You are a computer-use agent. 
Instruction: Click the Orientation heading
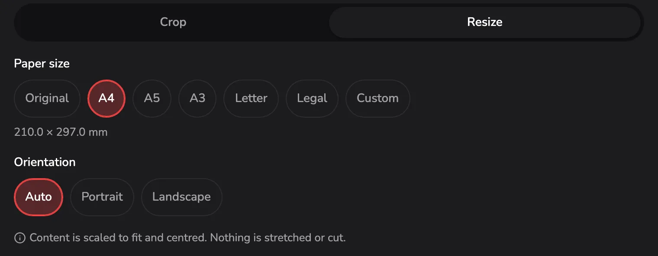point(45,162)
